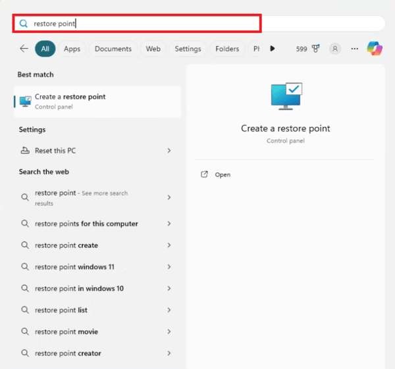Click magnifier icon beside 'restore point windows 11'
395x369 pixels.
coord(25,266)
